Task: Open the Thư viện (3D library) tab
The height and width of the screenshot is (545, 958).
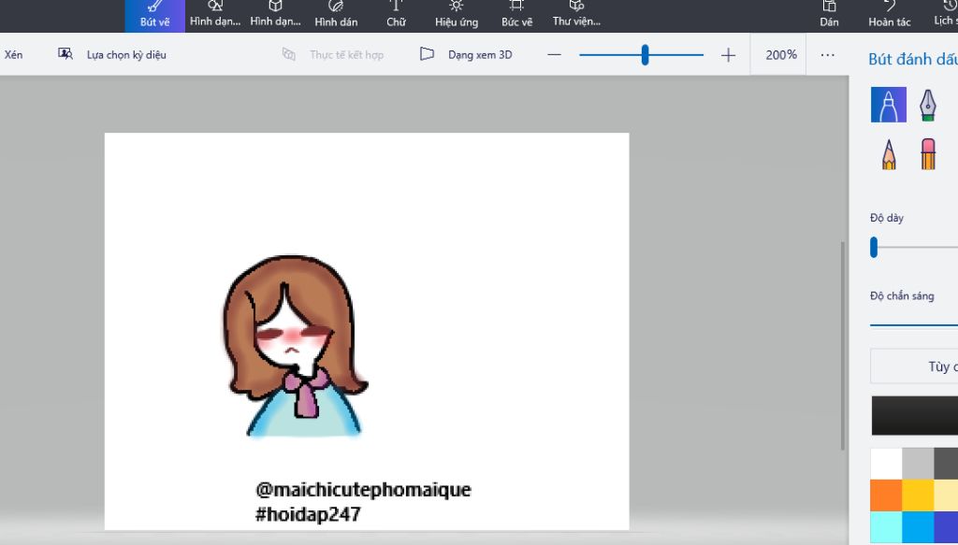Action: pyautogui.click(x=576, y=16)
